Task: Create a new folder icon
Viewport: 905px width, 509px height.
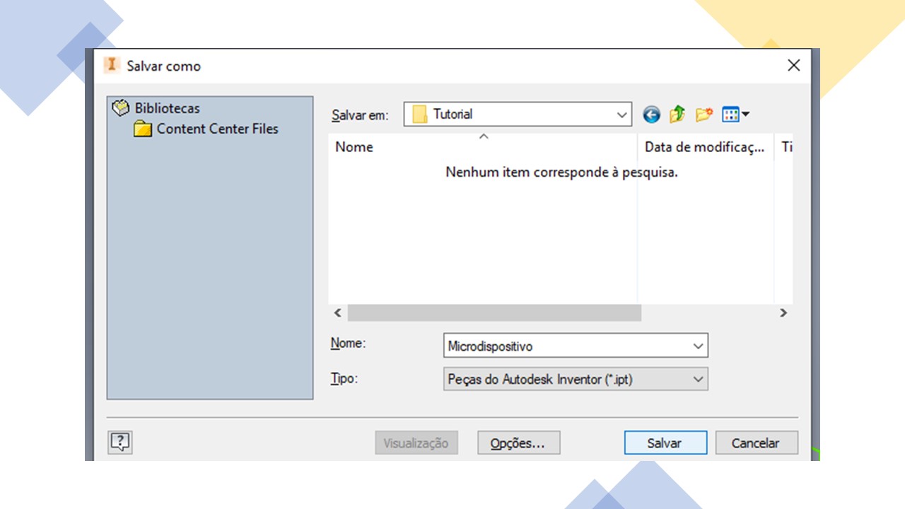Action: coord(703,115)
